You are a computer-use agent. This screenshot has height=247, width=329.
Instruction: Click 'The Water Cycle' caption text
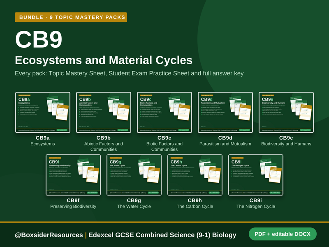tap(134, 207)
